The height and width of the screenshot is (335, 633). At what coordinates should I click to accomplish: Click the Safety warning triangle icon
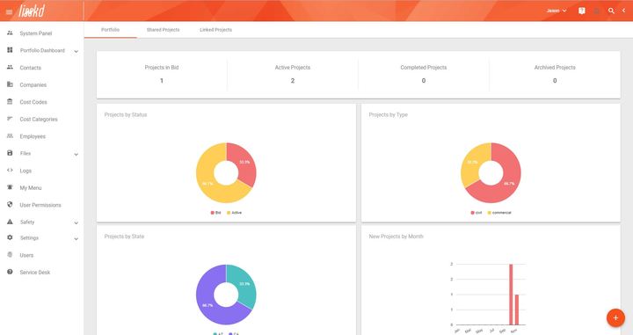click(x=10, y=222)
